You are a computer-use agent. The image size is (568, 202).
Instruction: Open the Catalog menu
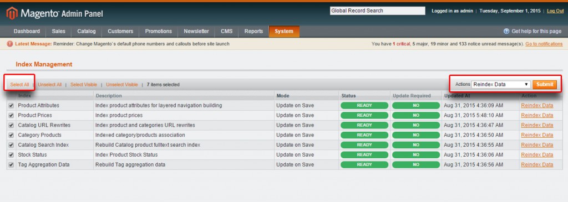[87, 32]
